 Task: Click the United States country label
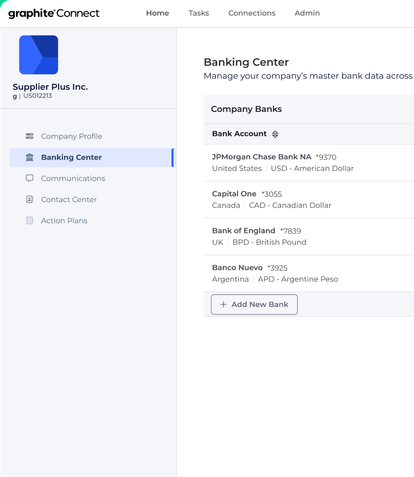(x=237, y=169)
